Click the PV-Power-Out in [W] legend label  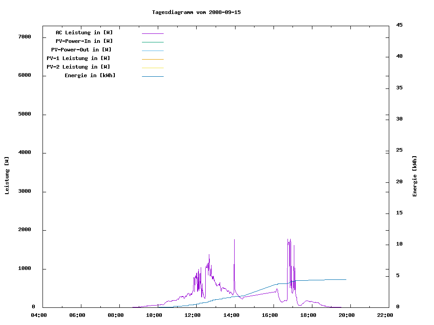pos(81,50)
